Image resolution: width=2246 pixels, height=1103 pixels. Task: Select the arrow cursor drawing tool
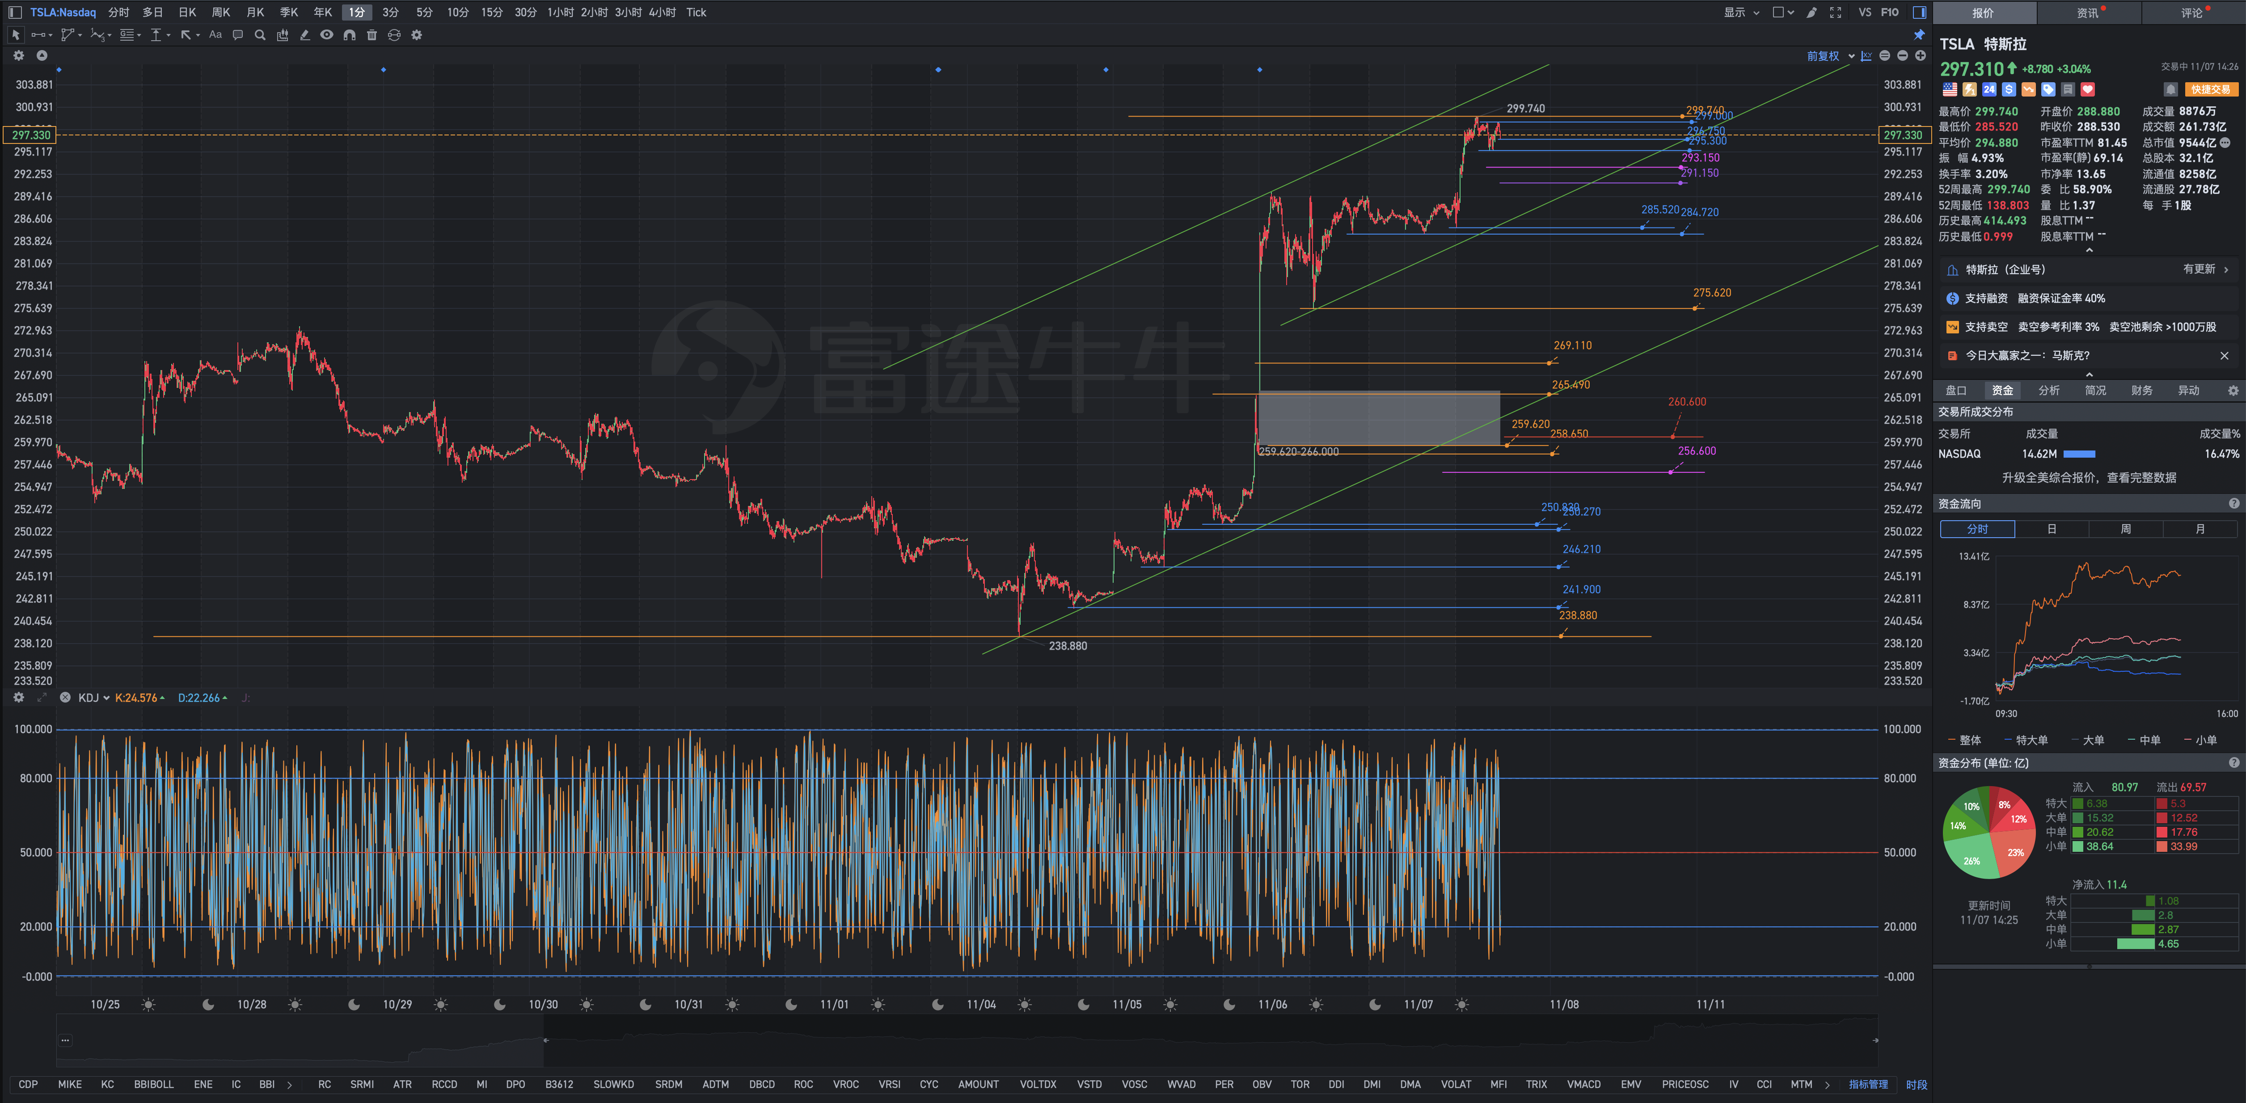[15, 35]
